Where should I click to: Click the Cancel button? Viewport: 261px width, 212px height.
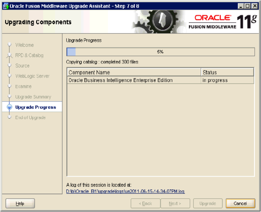coord(240,203)
